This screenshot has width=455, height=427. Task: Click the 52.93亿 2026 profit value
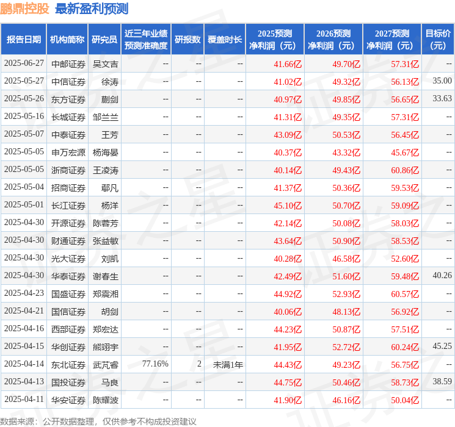pyautogui.click(x=346, y=294)
